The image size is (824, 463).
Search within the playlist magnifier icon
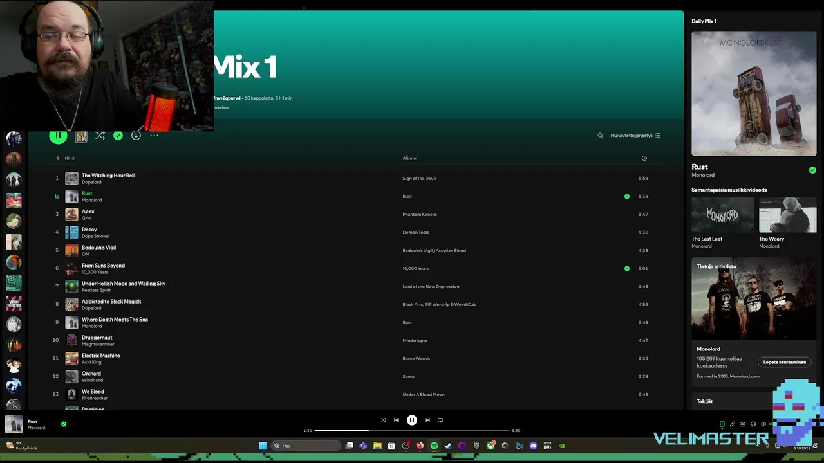tap(600, 136)
